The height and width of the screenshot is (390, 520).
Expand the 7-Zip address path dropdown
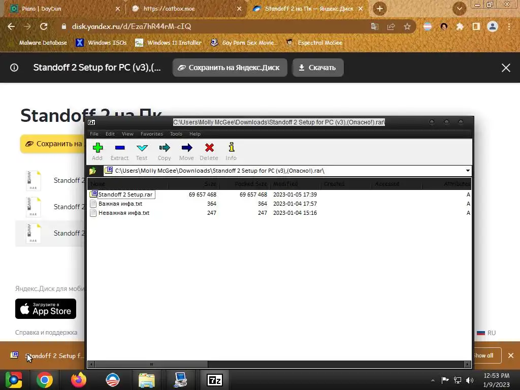point(468,171)
